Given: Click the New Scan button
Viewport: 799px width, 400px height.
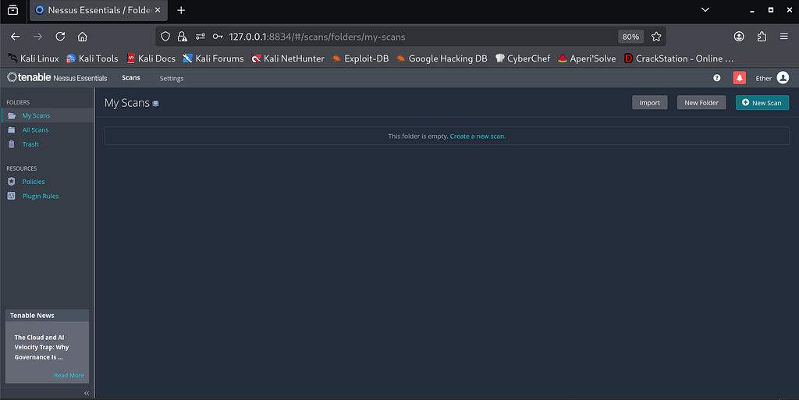Looking at the screenshot, I should coord(762,103).
